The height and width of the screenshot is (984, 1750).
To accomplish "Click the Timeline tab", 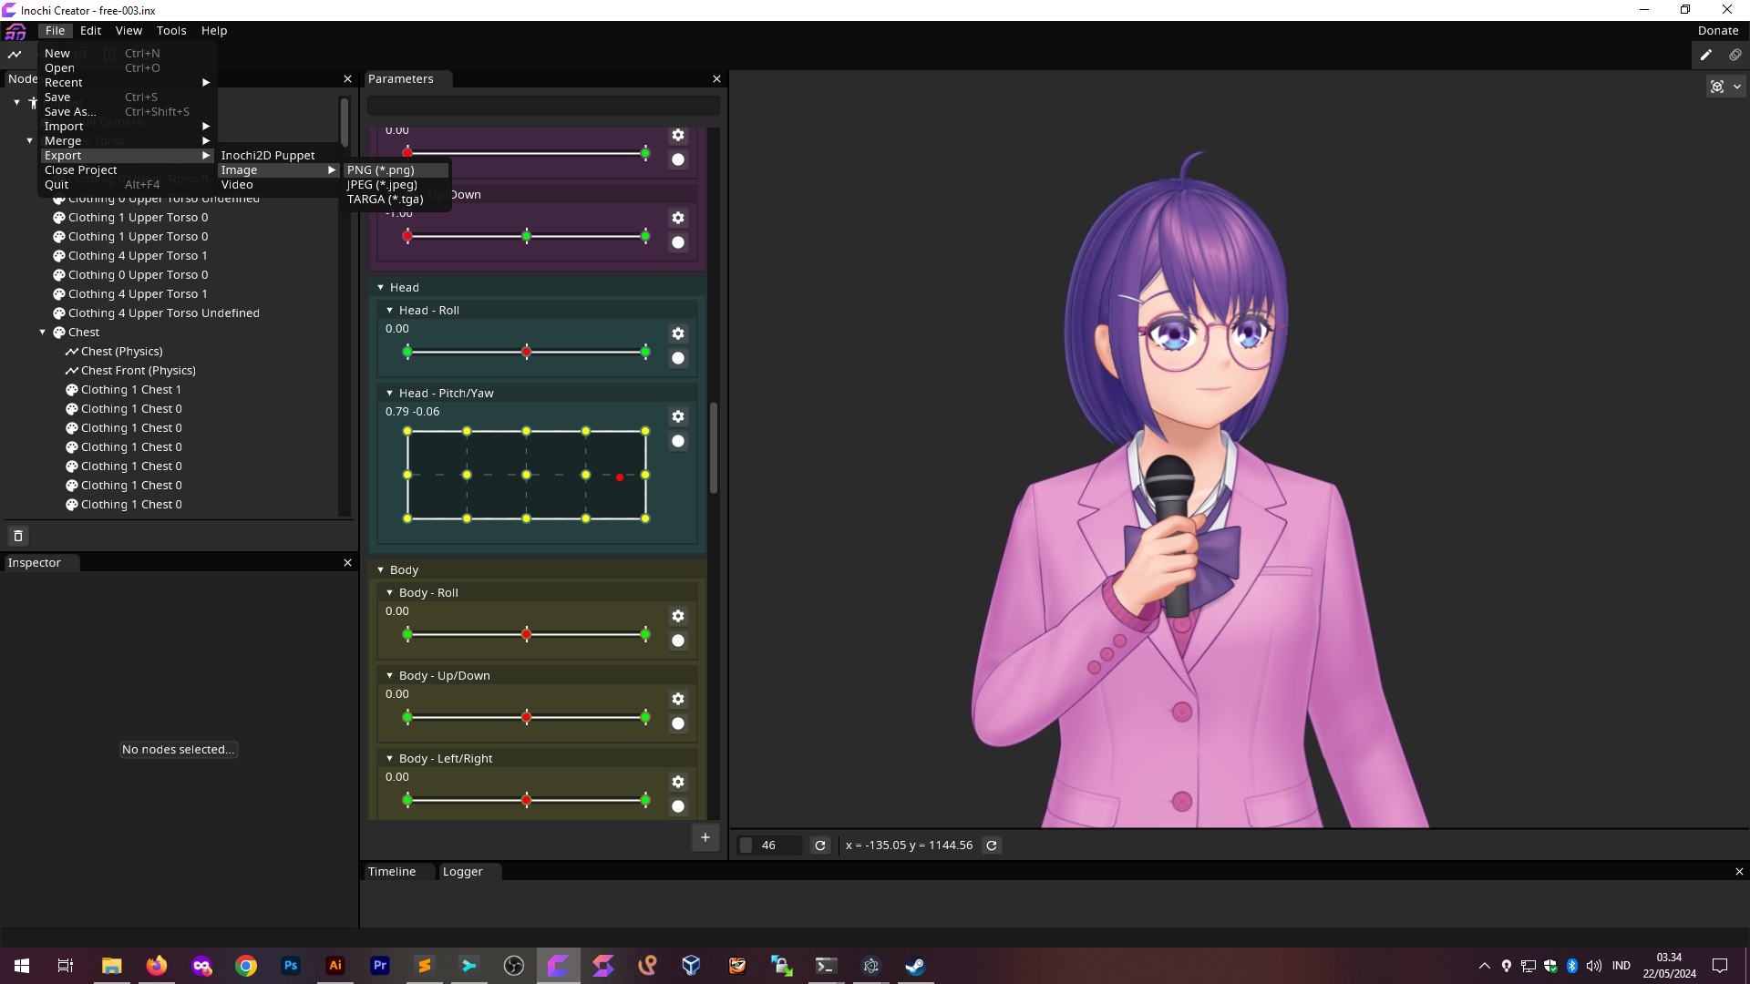I will (x=392, y=871).
